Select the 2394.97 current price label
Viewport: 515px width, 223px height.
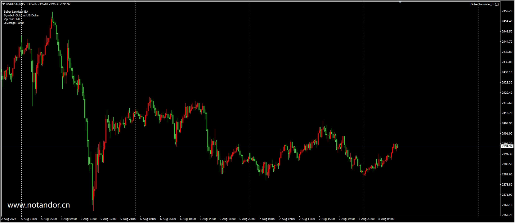(x=507, y=146)
